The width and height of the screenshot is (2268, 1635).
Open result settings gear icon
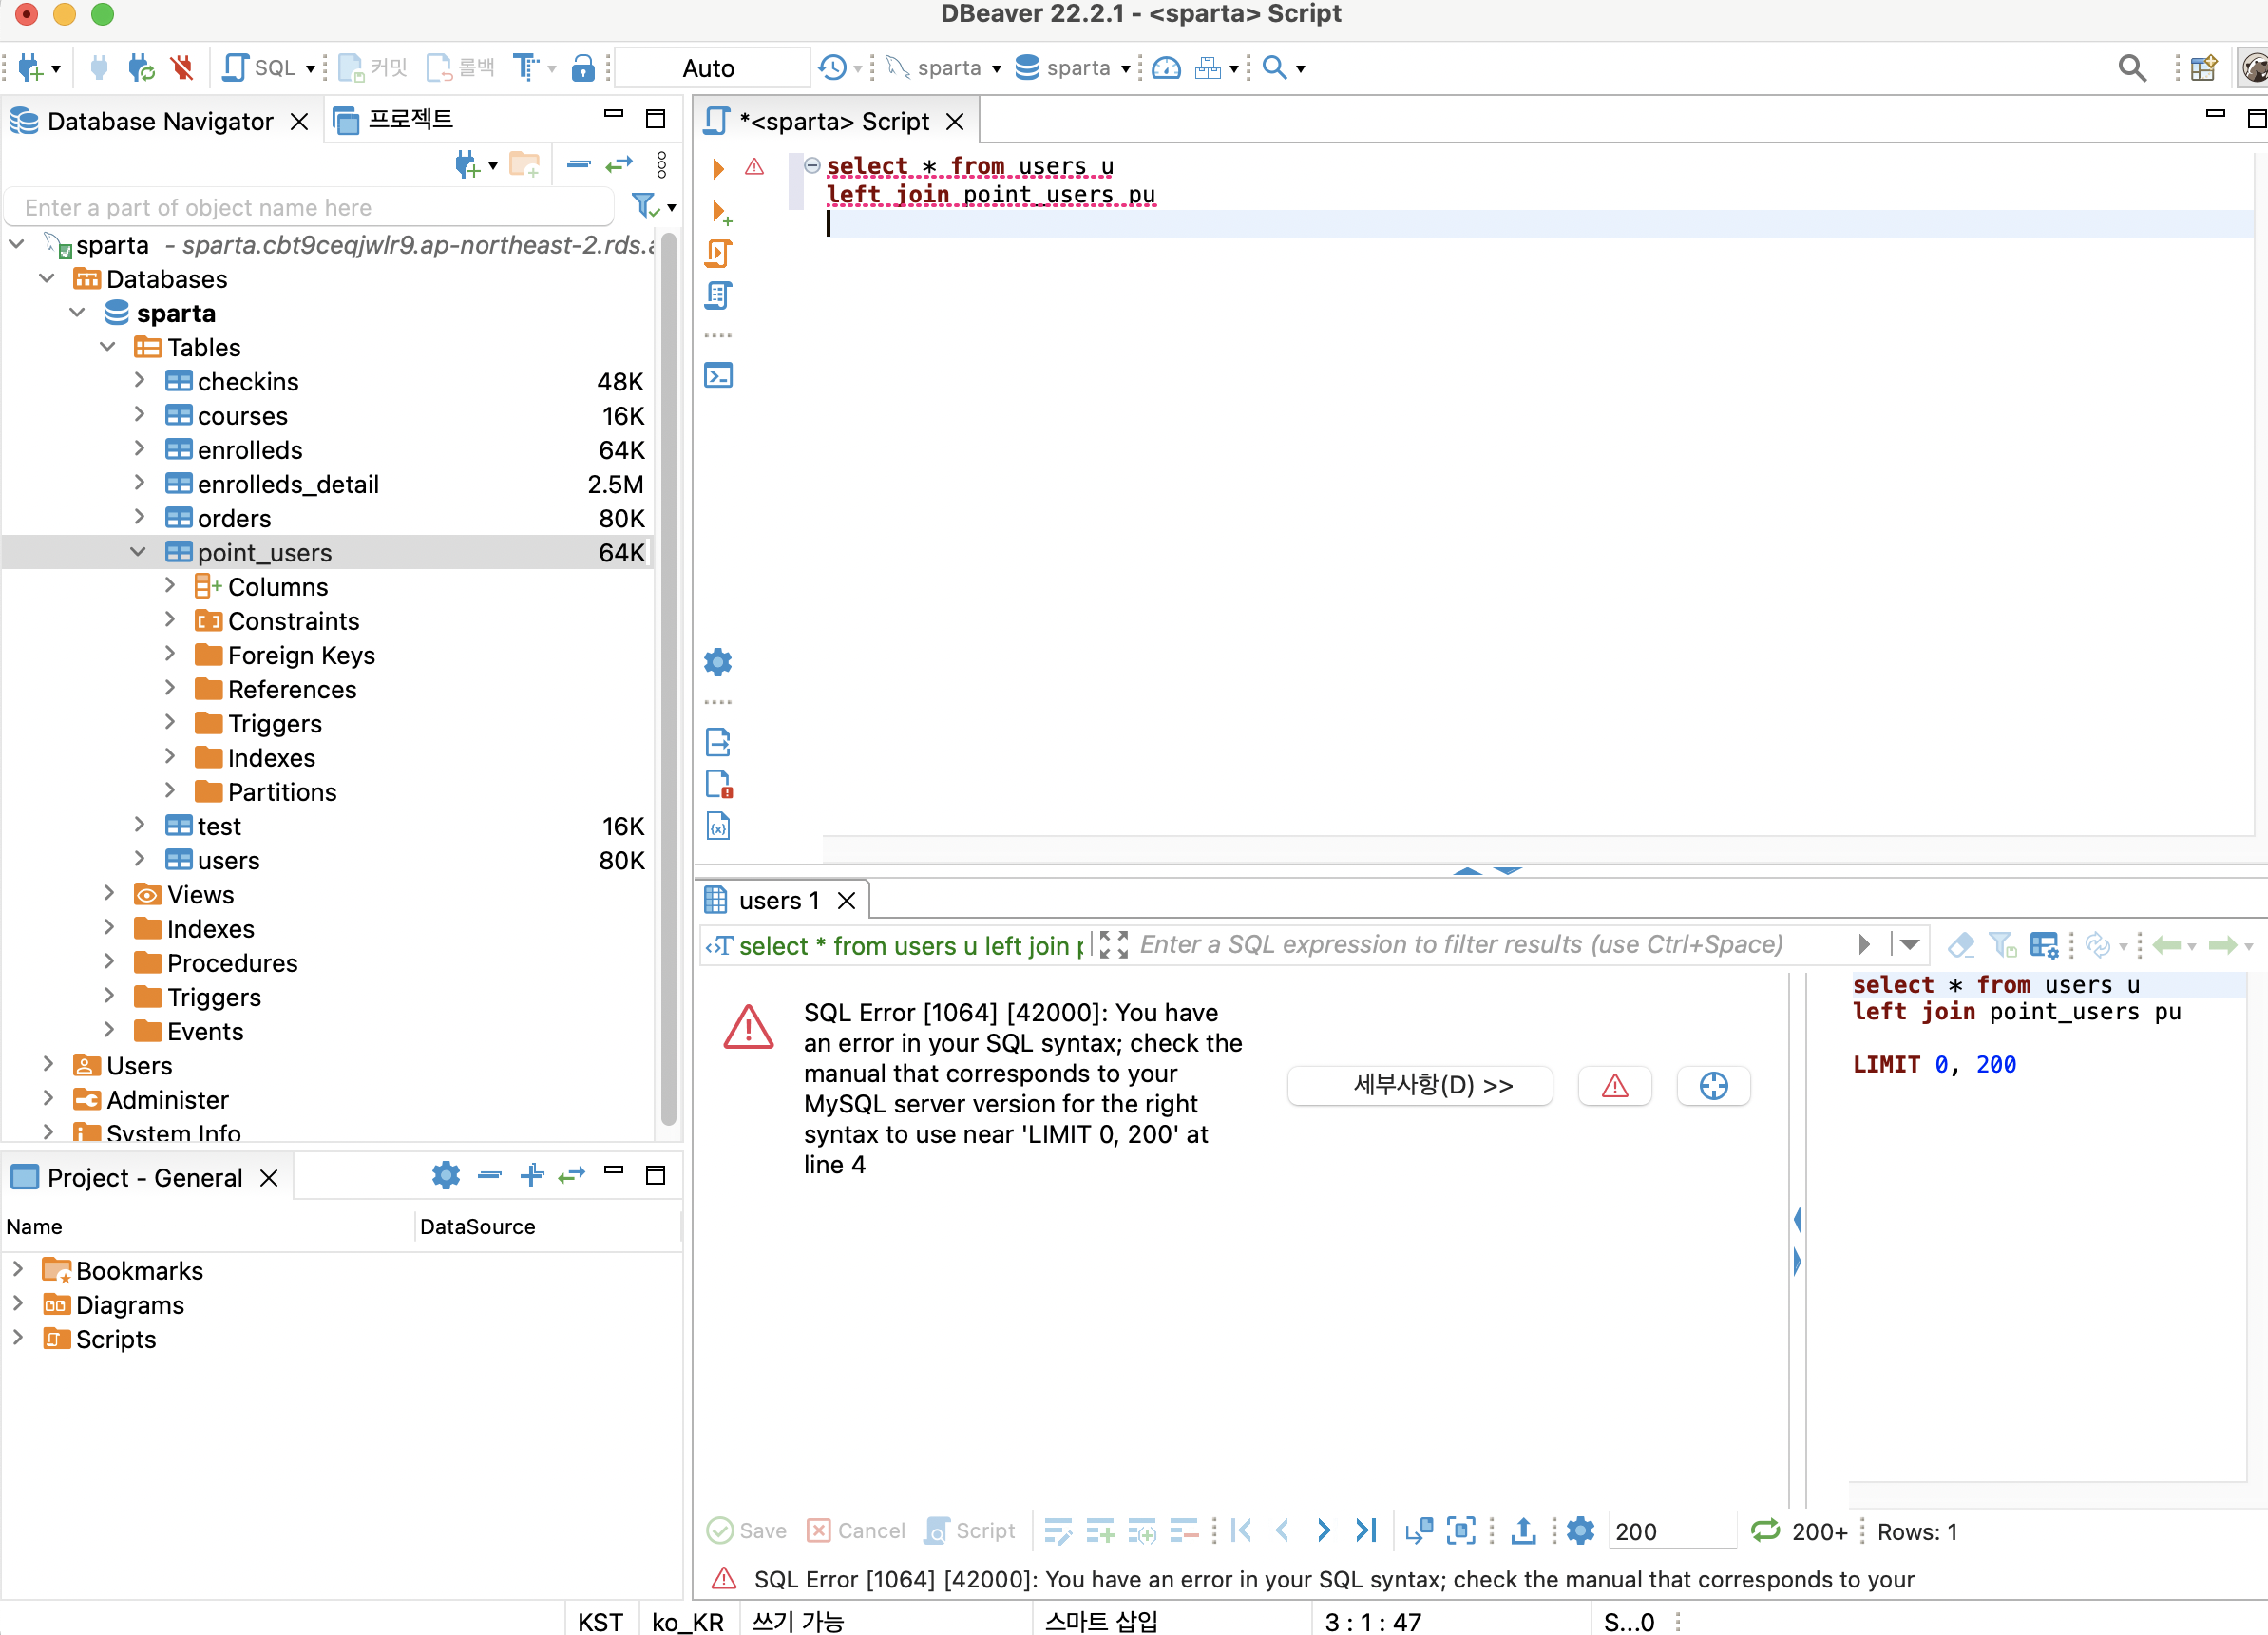[x=1580, y=1531]
